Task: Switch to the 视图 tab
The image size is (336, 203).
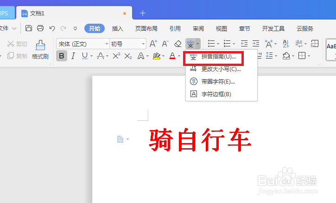Action: (222, 28)
